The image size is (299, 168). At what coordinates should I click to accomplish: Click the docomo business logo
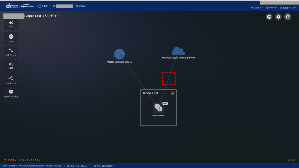[12, 6]
